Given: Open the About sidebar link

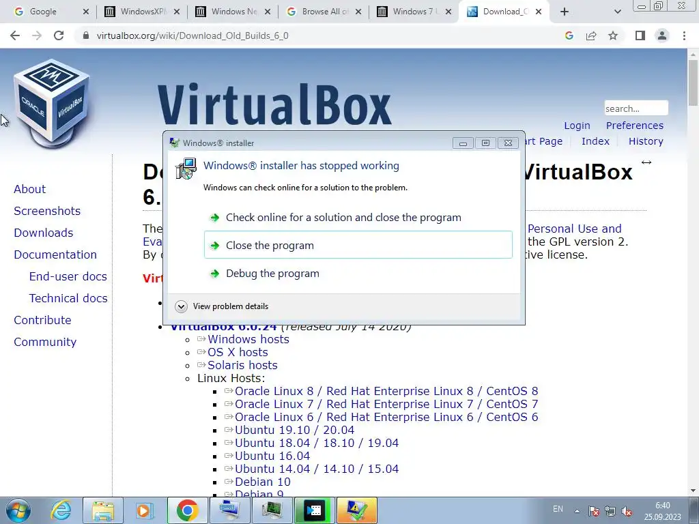Looking at the screenshot, I should [x=29, y=189].
